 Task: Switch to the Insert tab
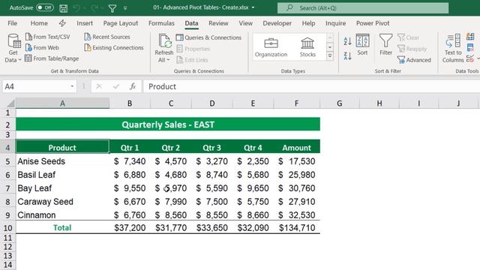(x=85, y=23)
